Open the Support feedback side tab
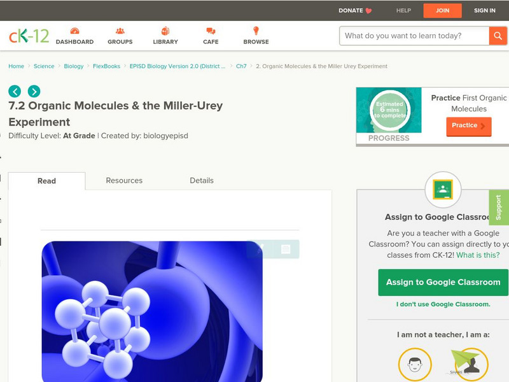 click(499, 207)
